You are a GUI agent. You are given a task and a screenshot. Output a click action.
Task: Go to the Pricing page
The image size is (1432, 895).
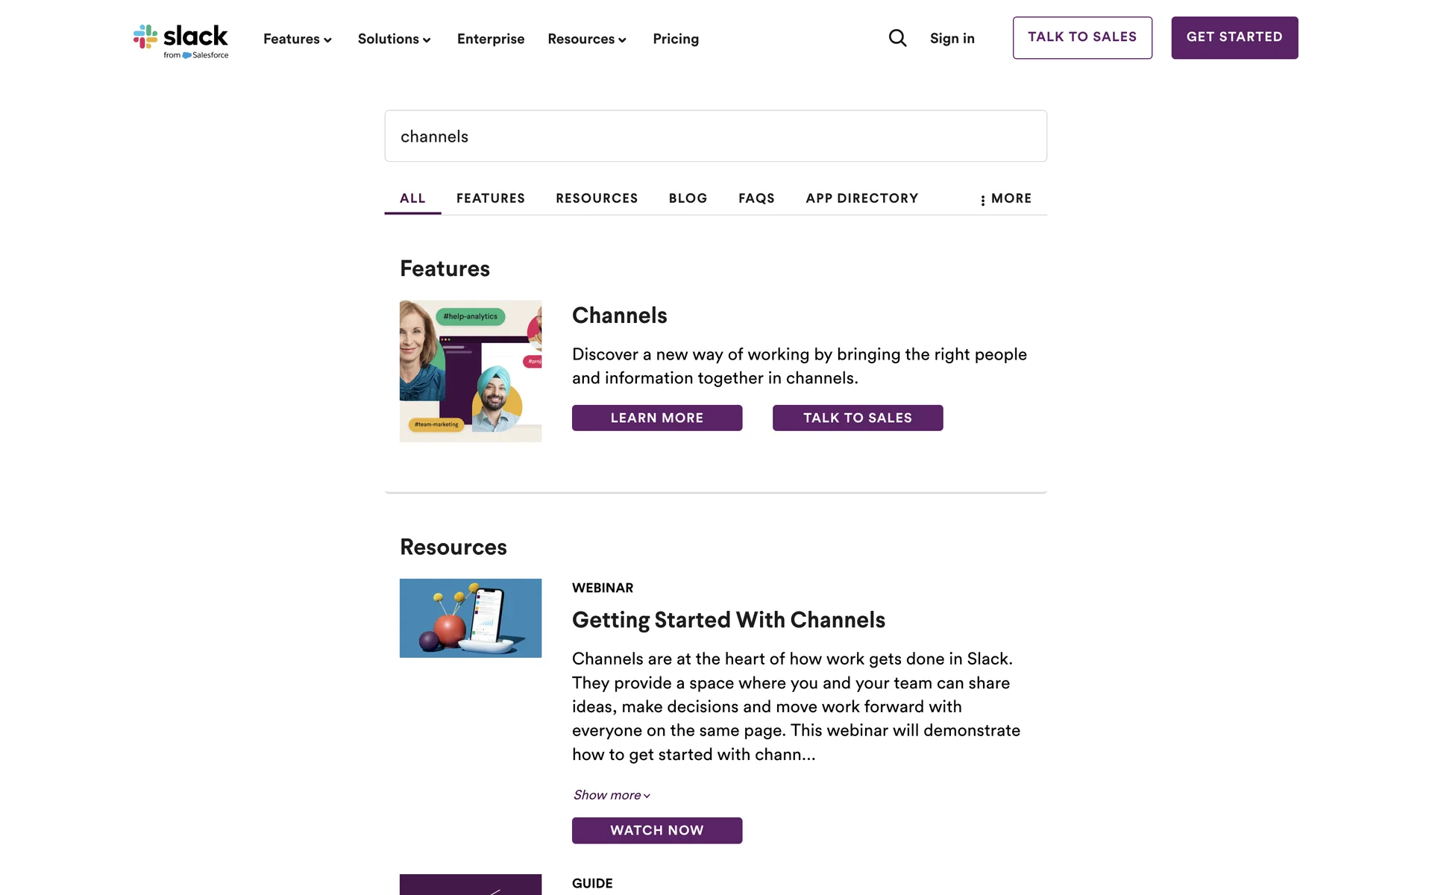(676, 39)
